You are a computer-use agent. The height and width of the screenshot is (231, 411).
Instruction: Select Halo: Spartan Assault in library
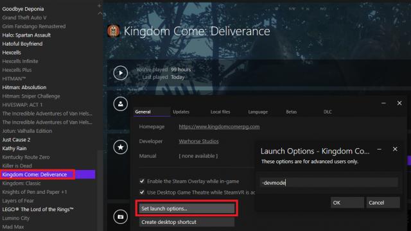[x=26, y=35]
